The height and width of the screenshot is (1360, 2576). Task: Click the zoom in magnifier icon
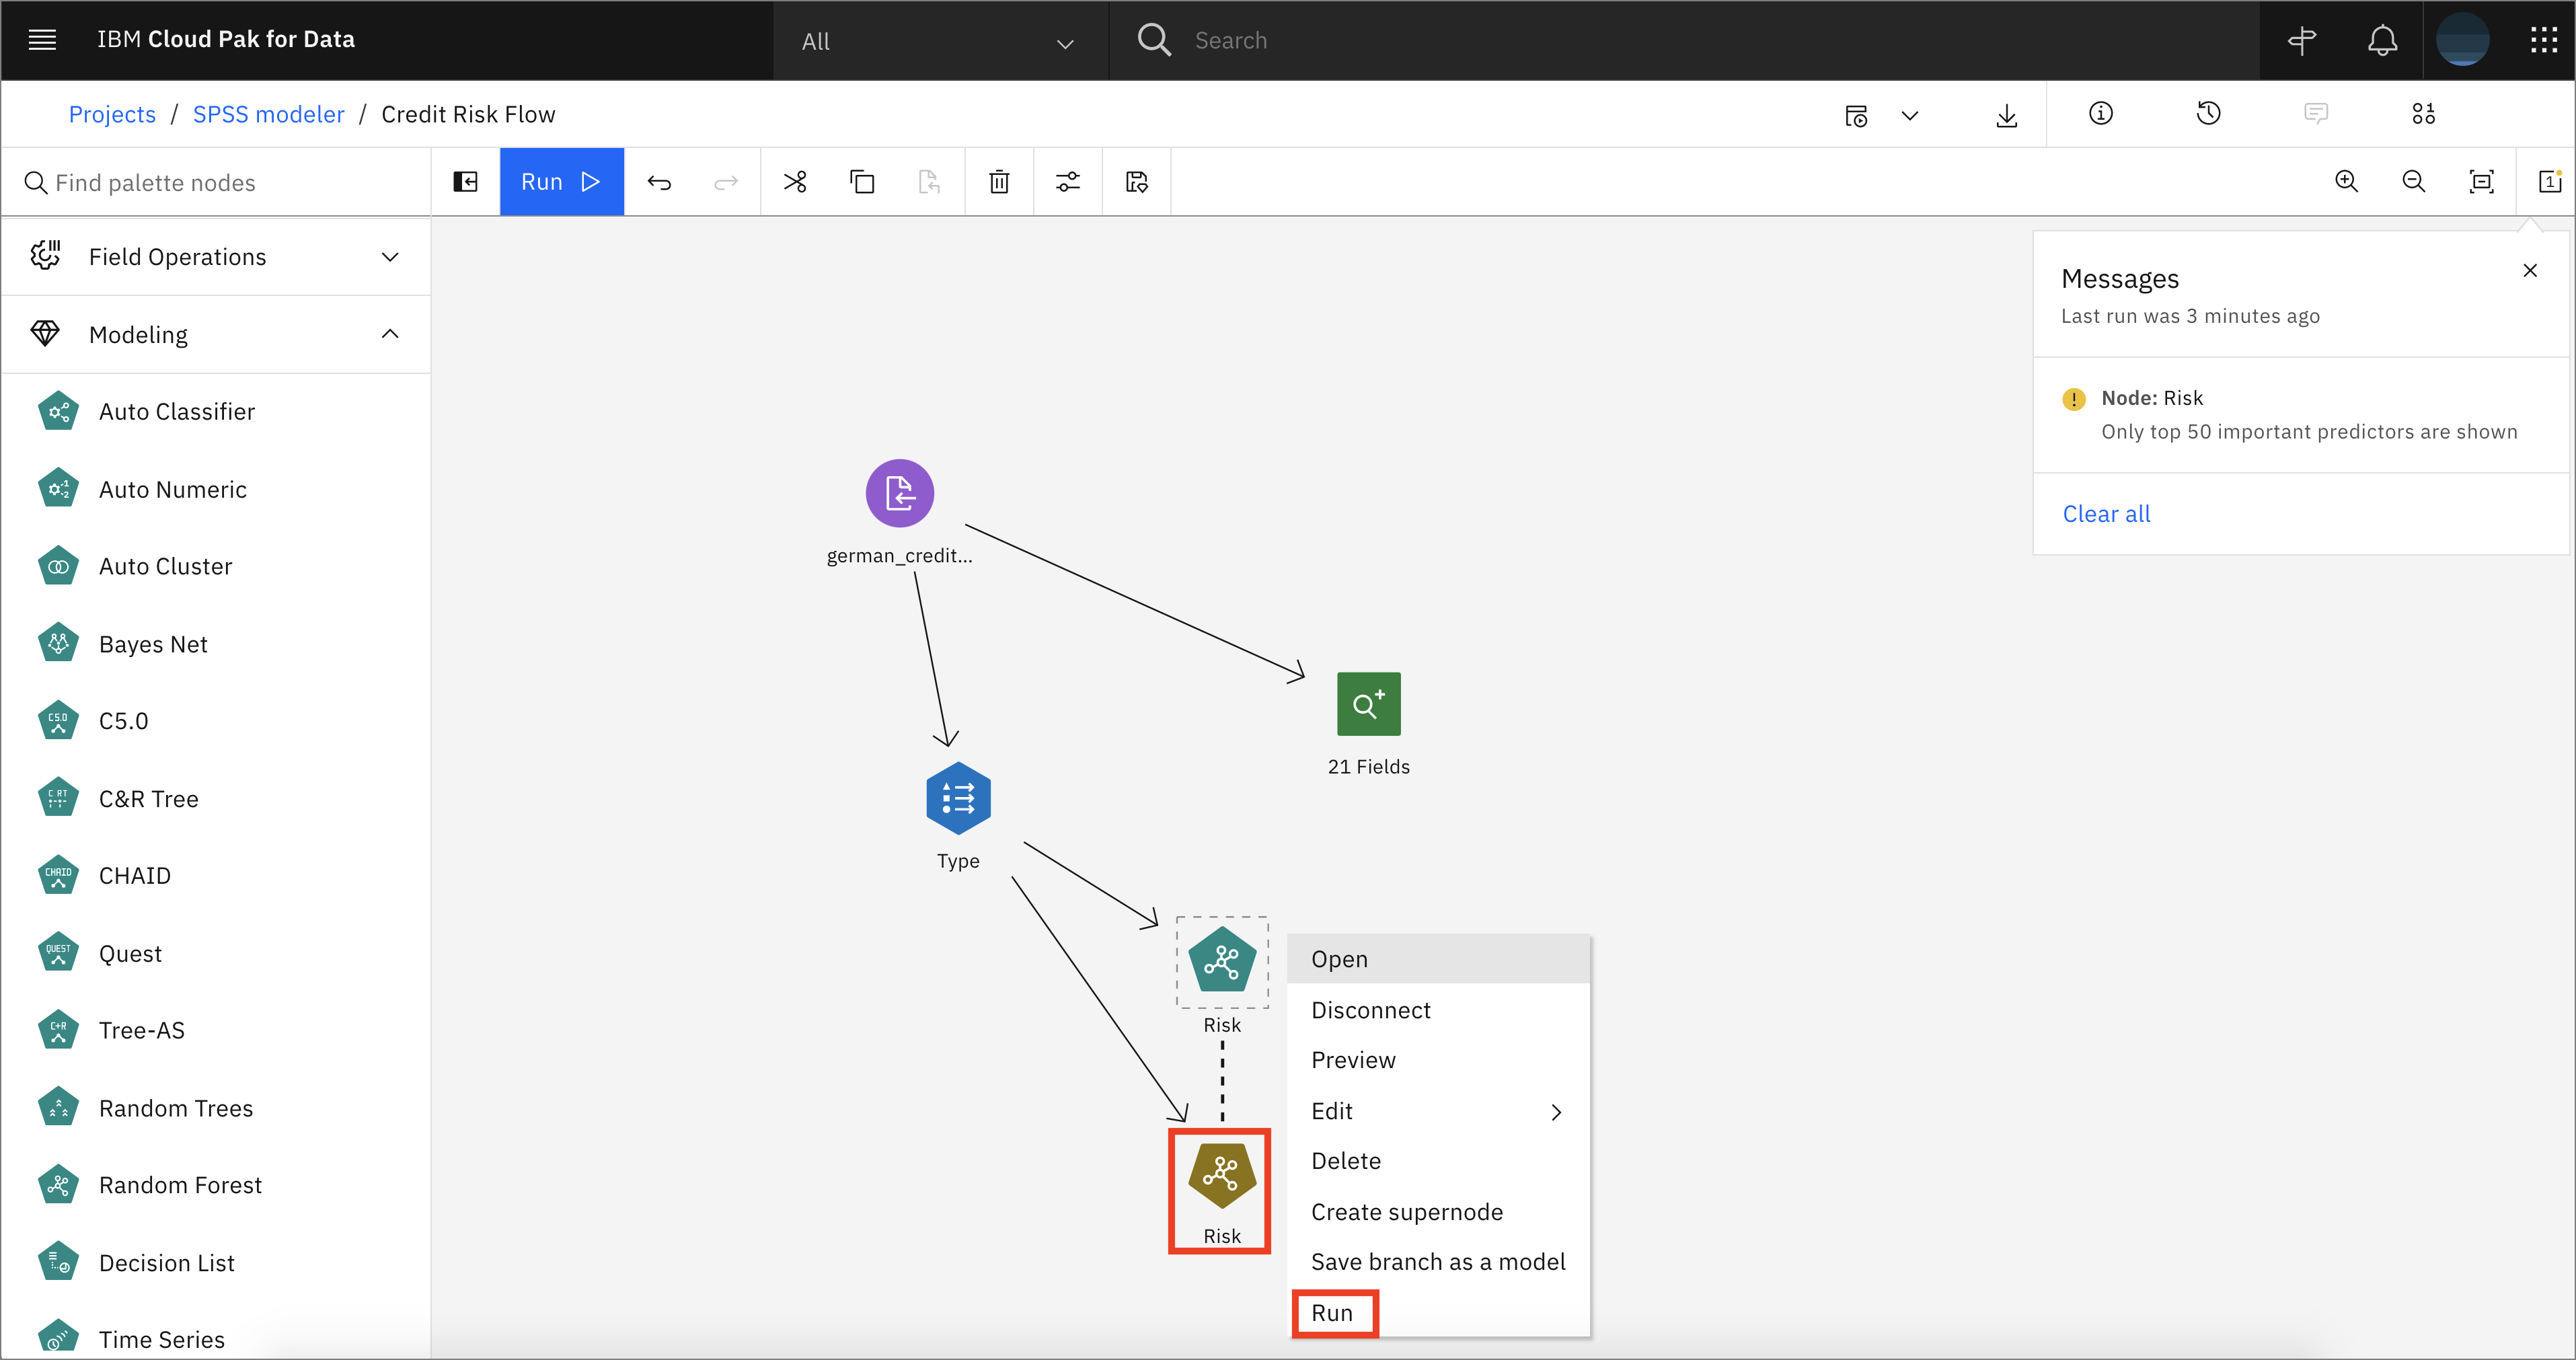click(2346, 182)
